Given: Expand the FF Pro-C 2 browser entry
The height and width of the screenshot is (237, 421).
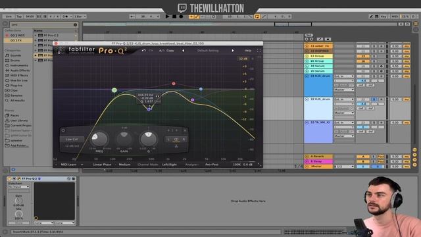Looking at the screenshot, I should tap(36, 35).
